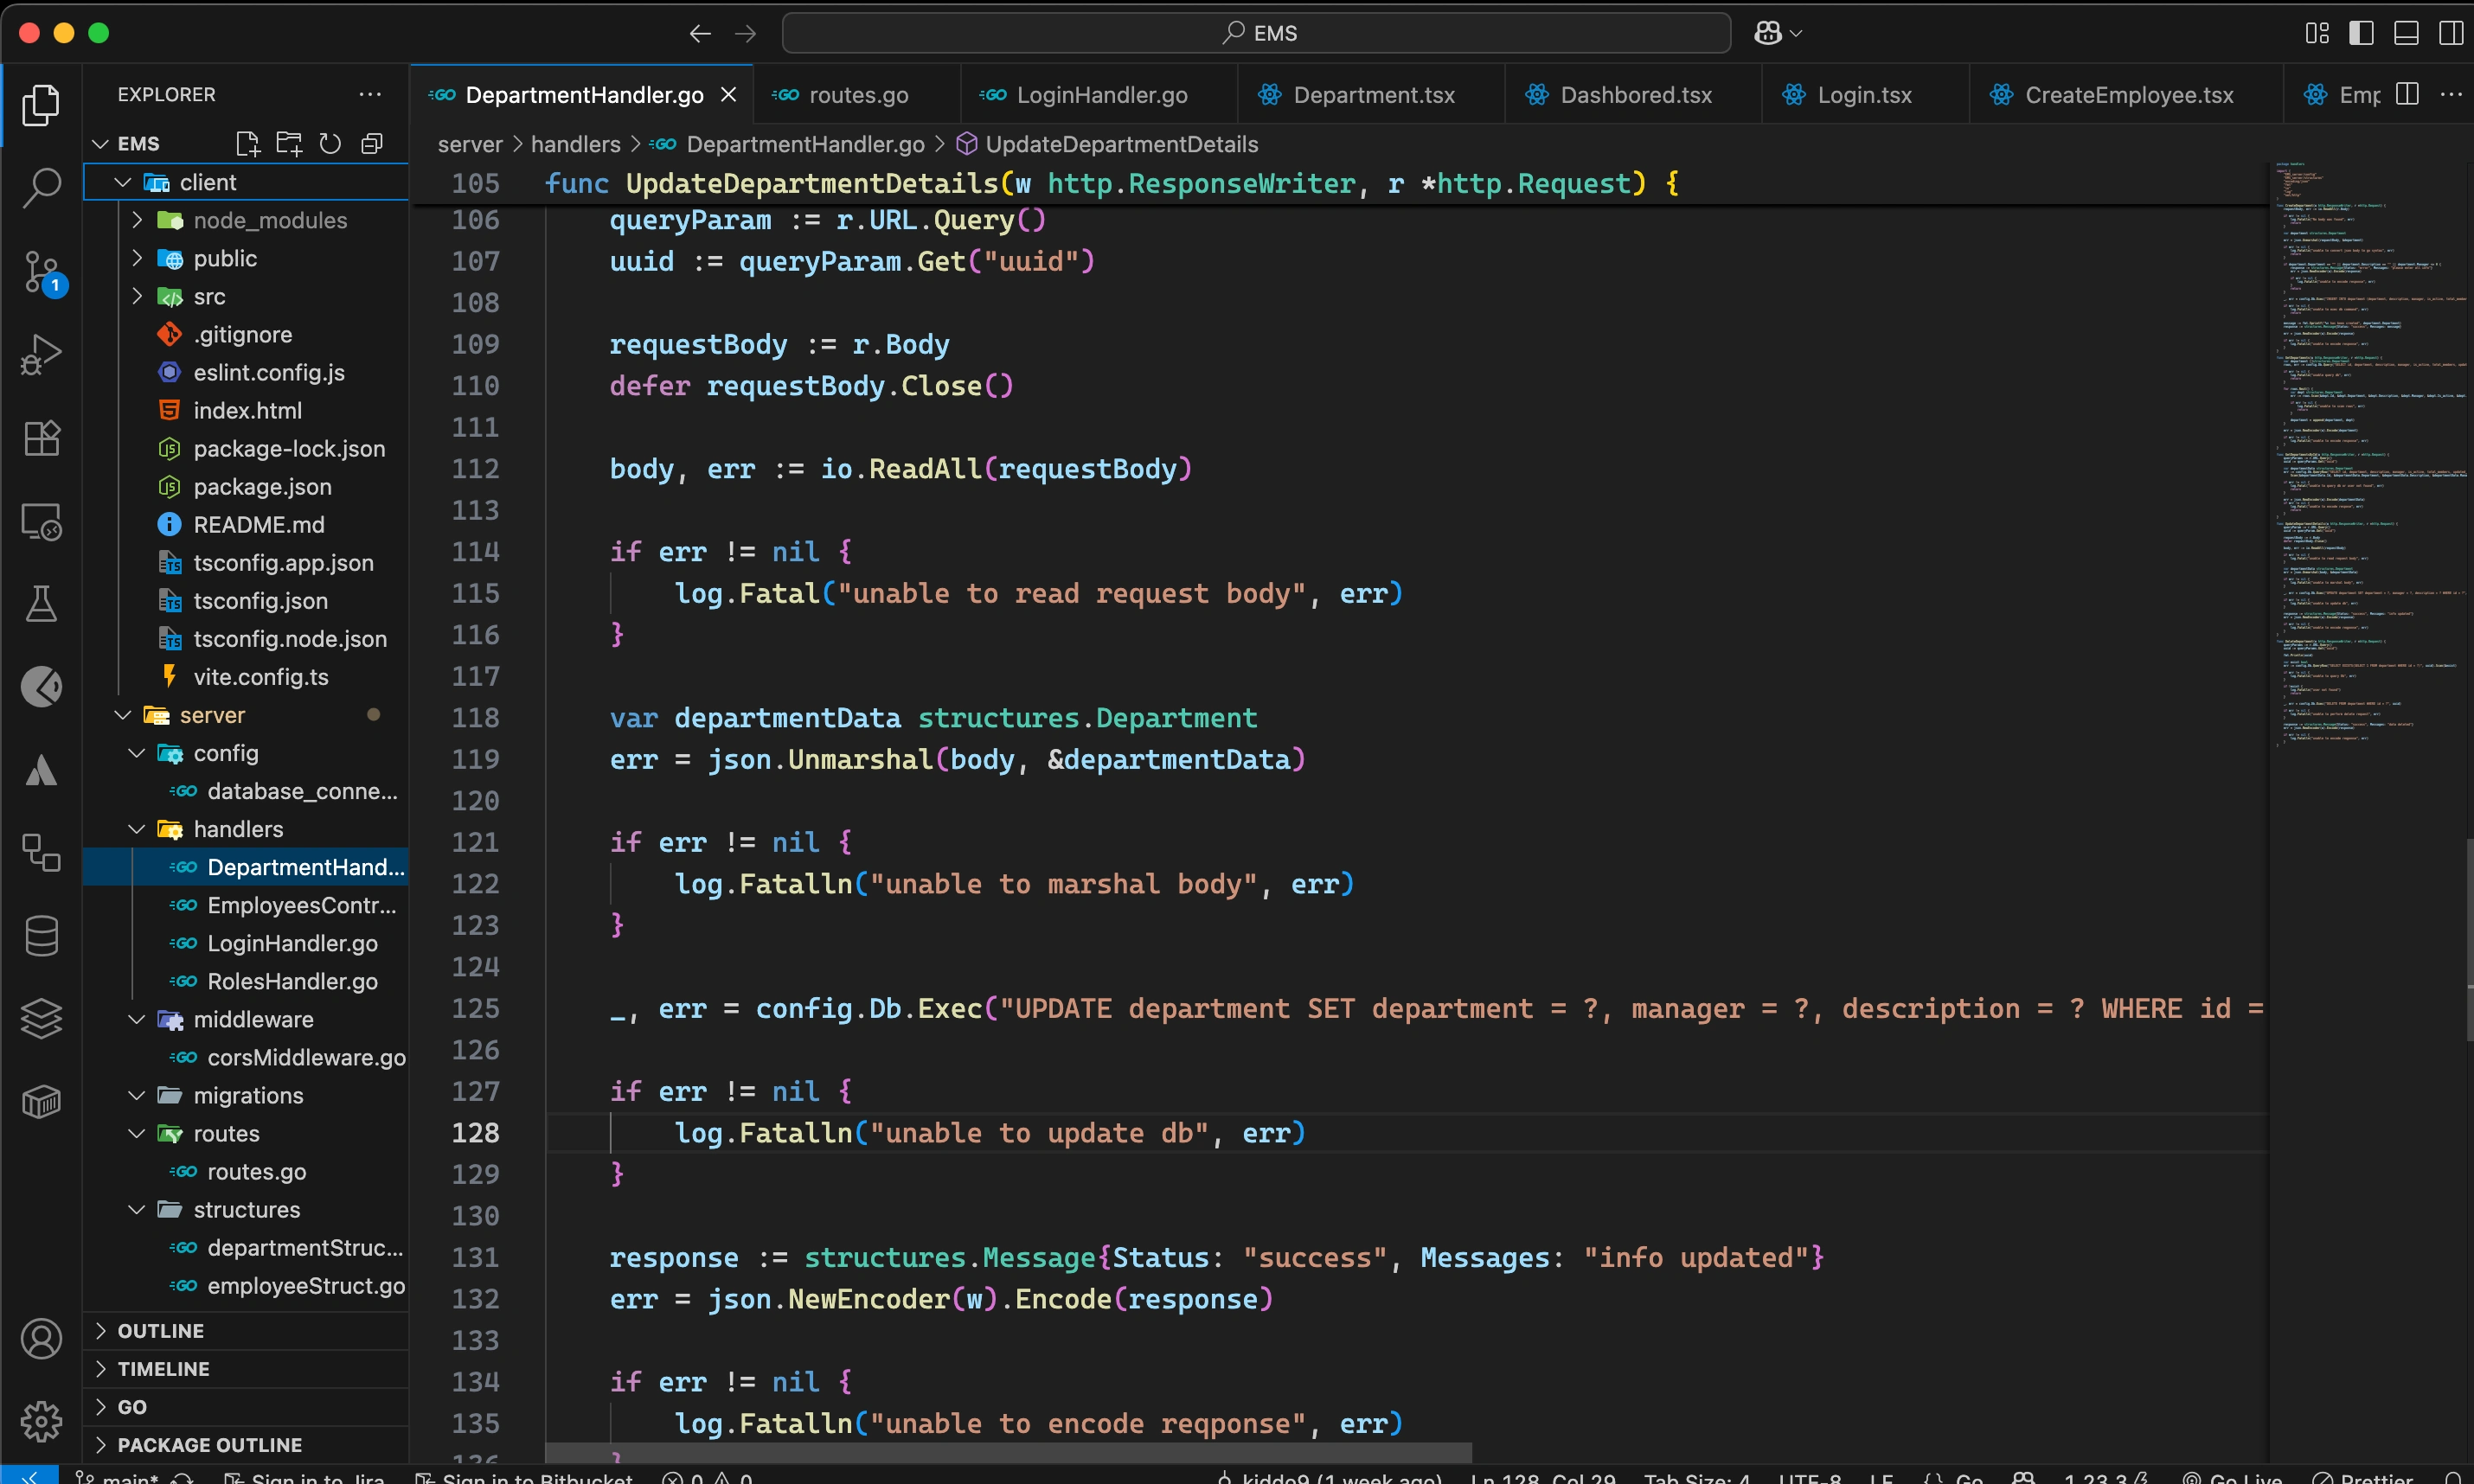2474x1484 pixels.
Task: Click the minimap area to jump in file
Action: click(x=2370, y=450)
